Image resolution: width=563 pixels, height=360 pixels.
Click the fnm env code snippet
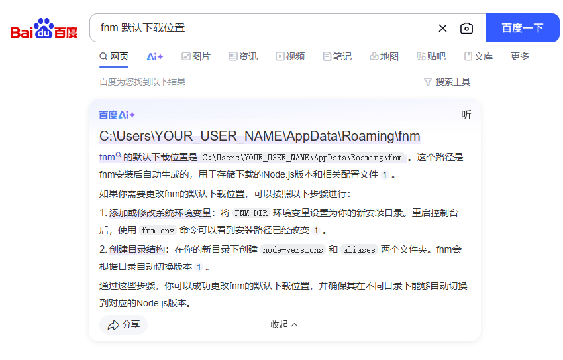pos(158,231)
